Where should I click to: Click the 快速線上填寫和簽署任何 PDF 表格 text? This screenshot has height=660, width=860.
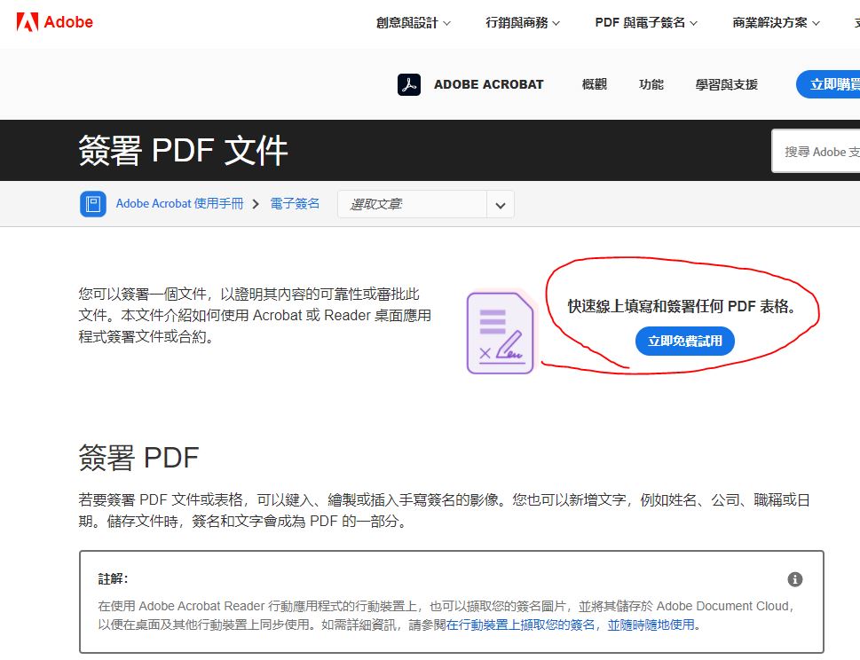(x=682, y=306)
